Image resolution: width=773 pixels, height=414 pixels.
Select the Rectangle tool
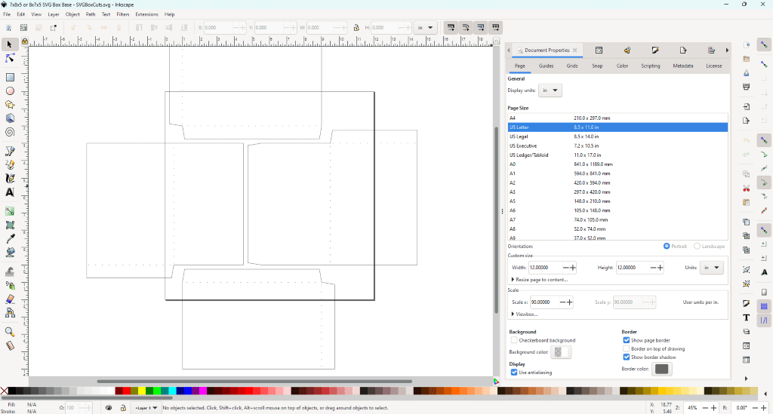(x=10, y=77)
